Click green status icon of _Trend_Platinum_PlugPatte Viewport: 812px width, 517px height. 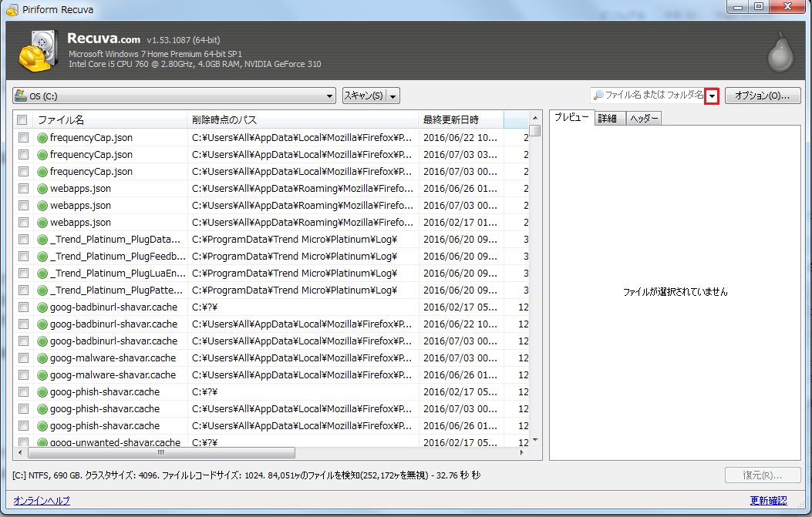click(x=42, y=290)
